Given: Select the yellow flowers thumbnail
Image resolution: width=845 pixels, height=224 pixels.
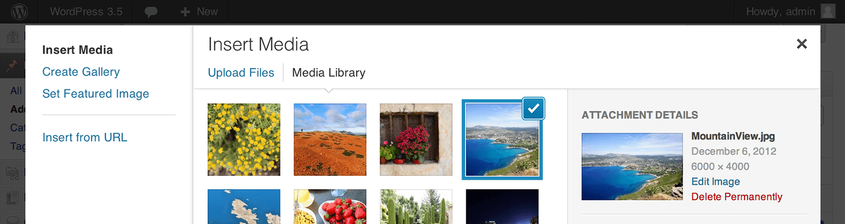Looking at the screenshot, I should coord(244,140).
